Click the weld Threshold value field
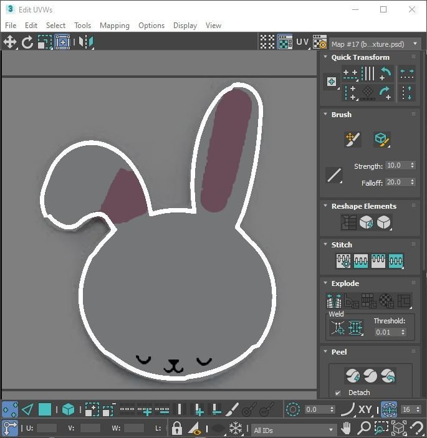 tap(387, 332)
